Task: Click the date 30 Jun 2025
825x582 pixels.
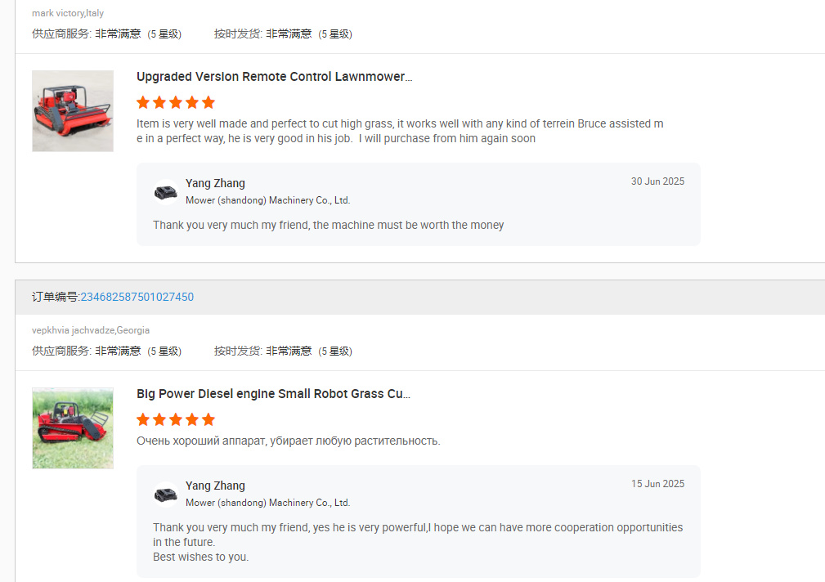Action: [657, 181]
